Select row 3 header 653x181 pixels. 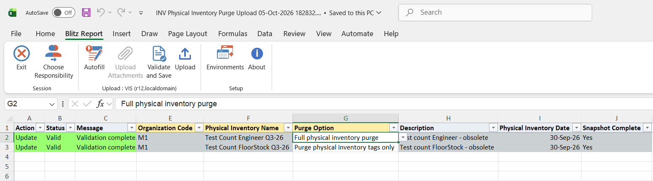pyautogui.click(x=7, y=147)
